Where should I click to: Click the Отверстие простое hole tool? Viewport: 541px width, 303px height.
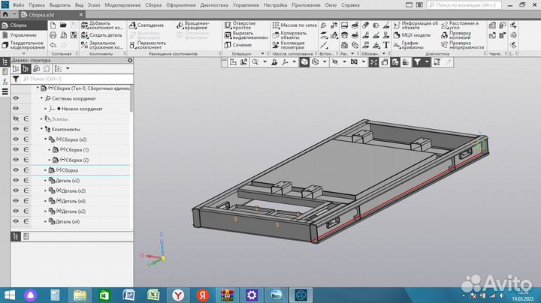(240, 25)
